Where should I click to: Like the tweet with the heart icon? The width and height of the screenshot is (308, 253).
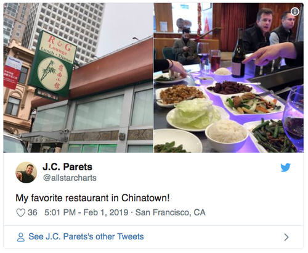21,213
